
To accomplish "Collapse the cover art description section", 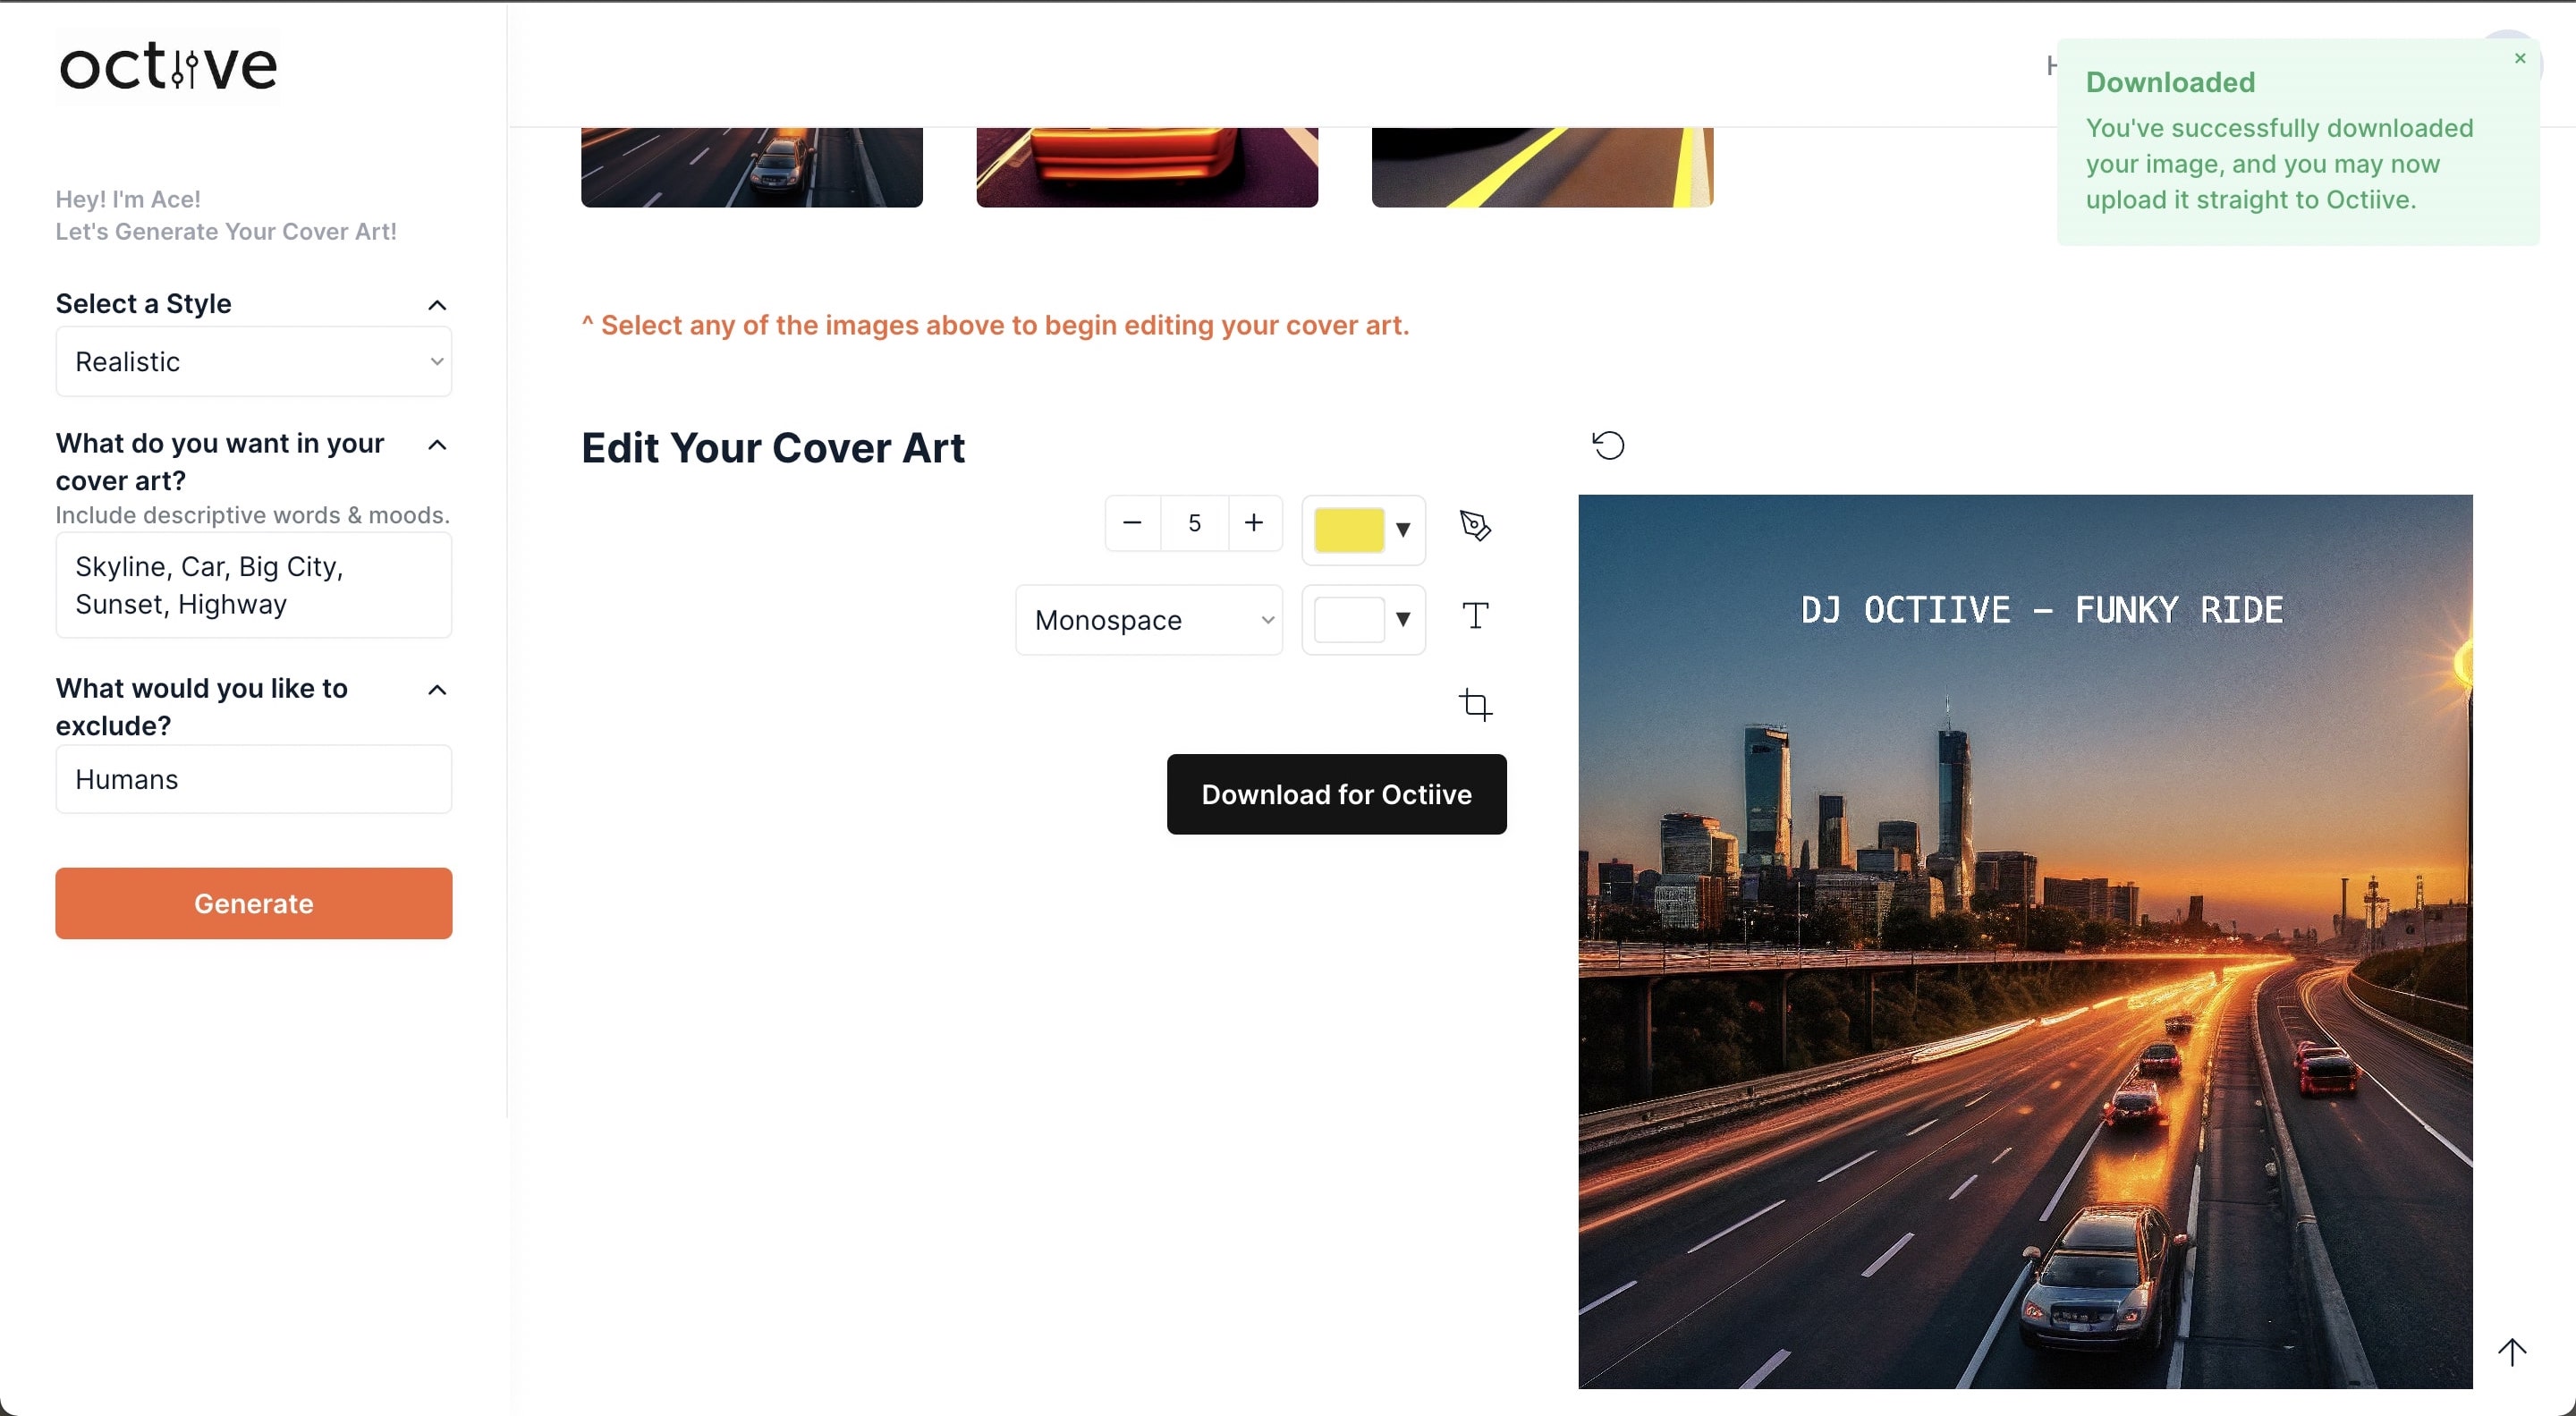I will pyautogui.click(x=437, y=445).
